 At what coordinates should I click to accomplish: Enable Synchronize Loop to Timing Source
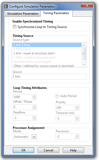click(x=15, y=27)
